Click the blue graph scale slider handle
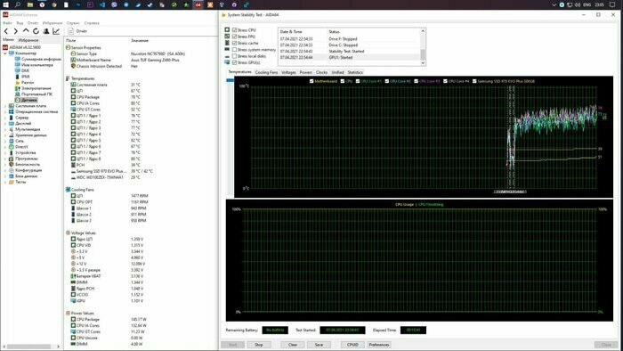The height and width of the screenshot is (351, 623). 230,80
